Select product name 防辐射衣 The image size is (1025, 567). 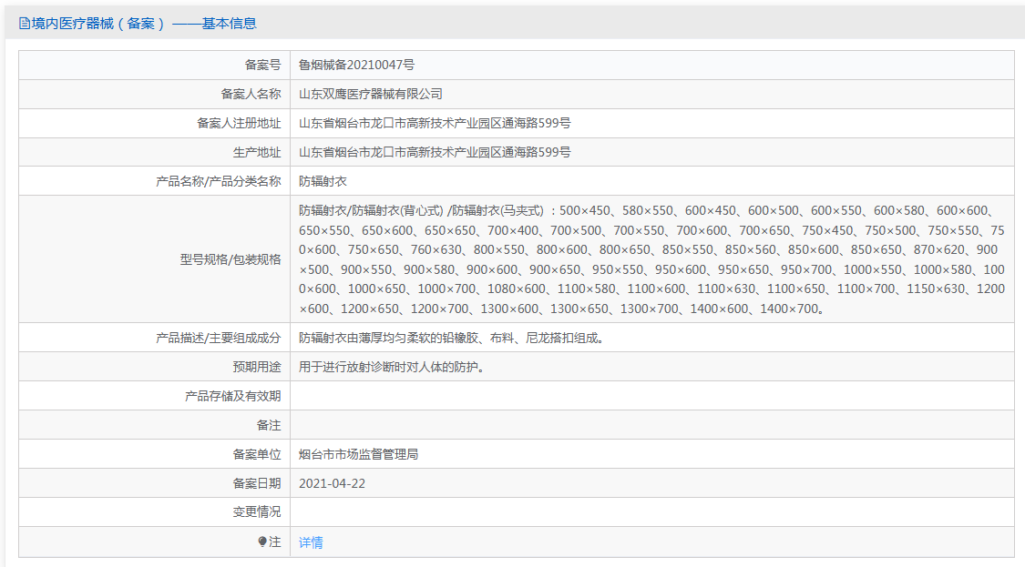point(323,181)
